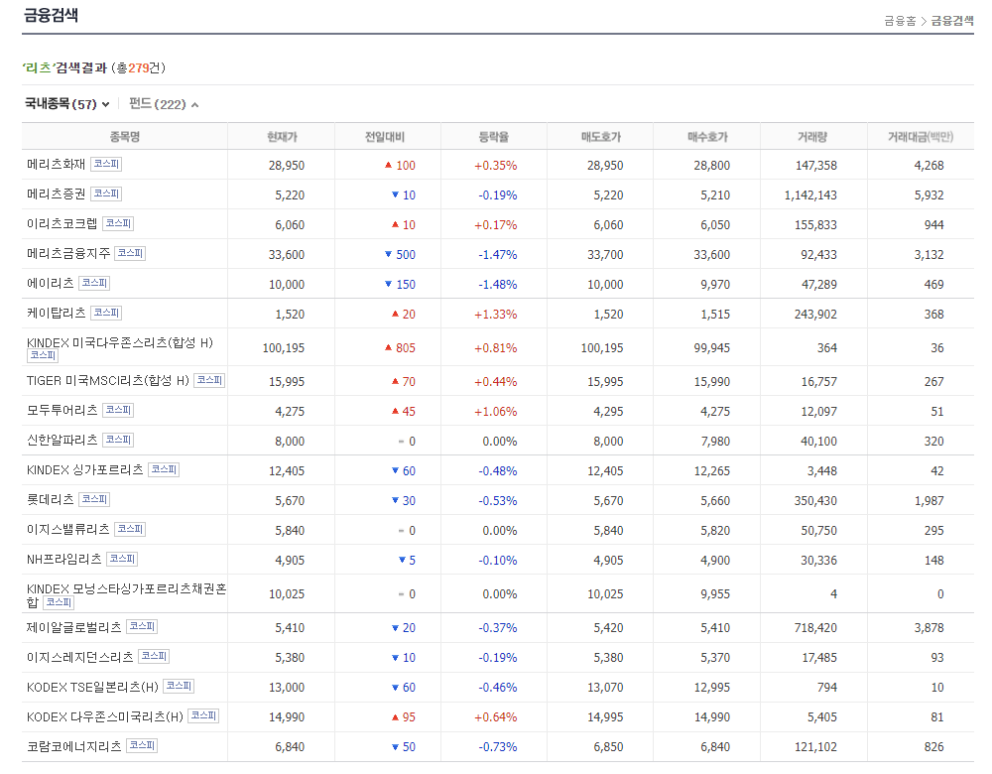This screenshot has height=774, width=992.
Task: Click 코스피 badge next to 이지스밸류리츠
Action: point(130,529)
